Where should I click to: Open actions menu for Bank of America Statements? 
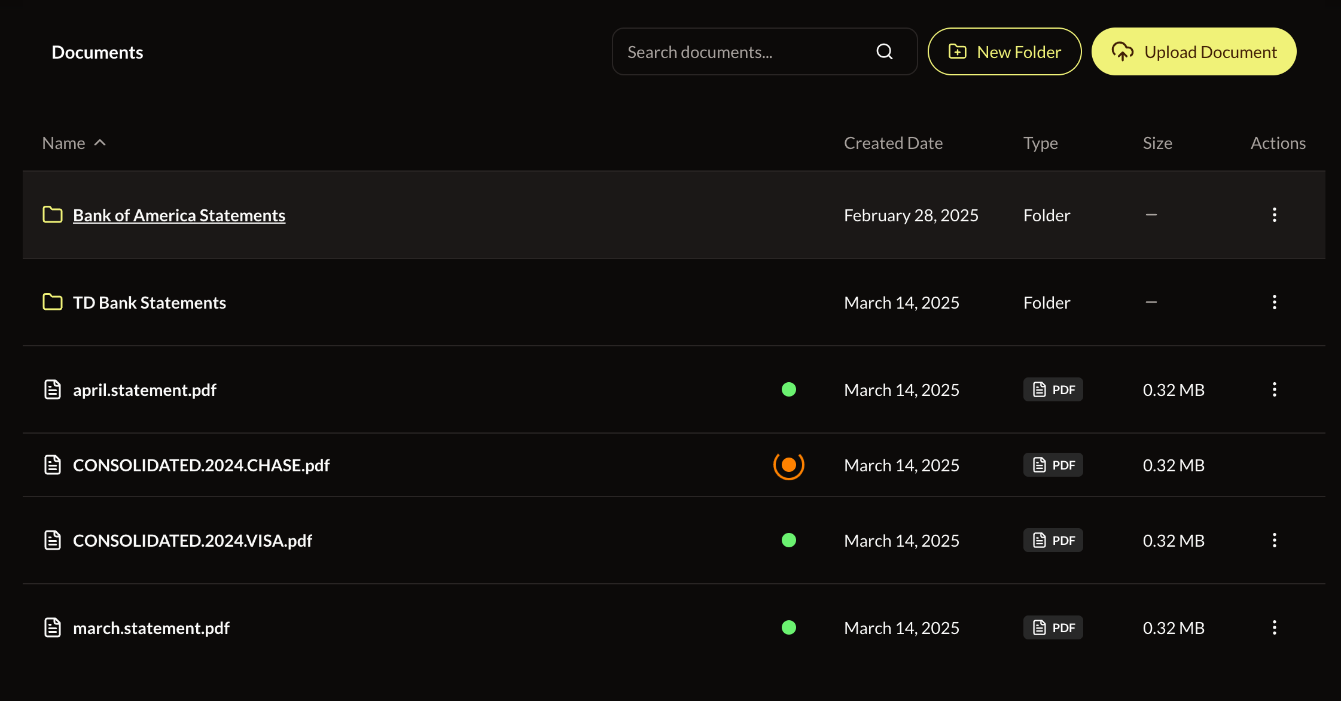tap(1274, 215)
